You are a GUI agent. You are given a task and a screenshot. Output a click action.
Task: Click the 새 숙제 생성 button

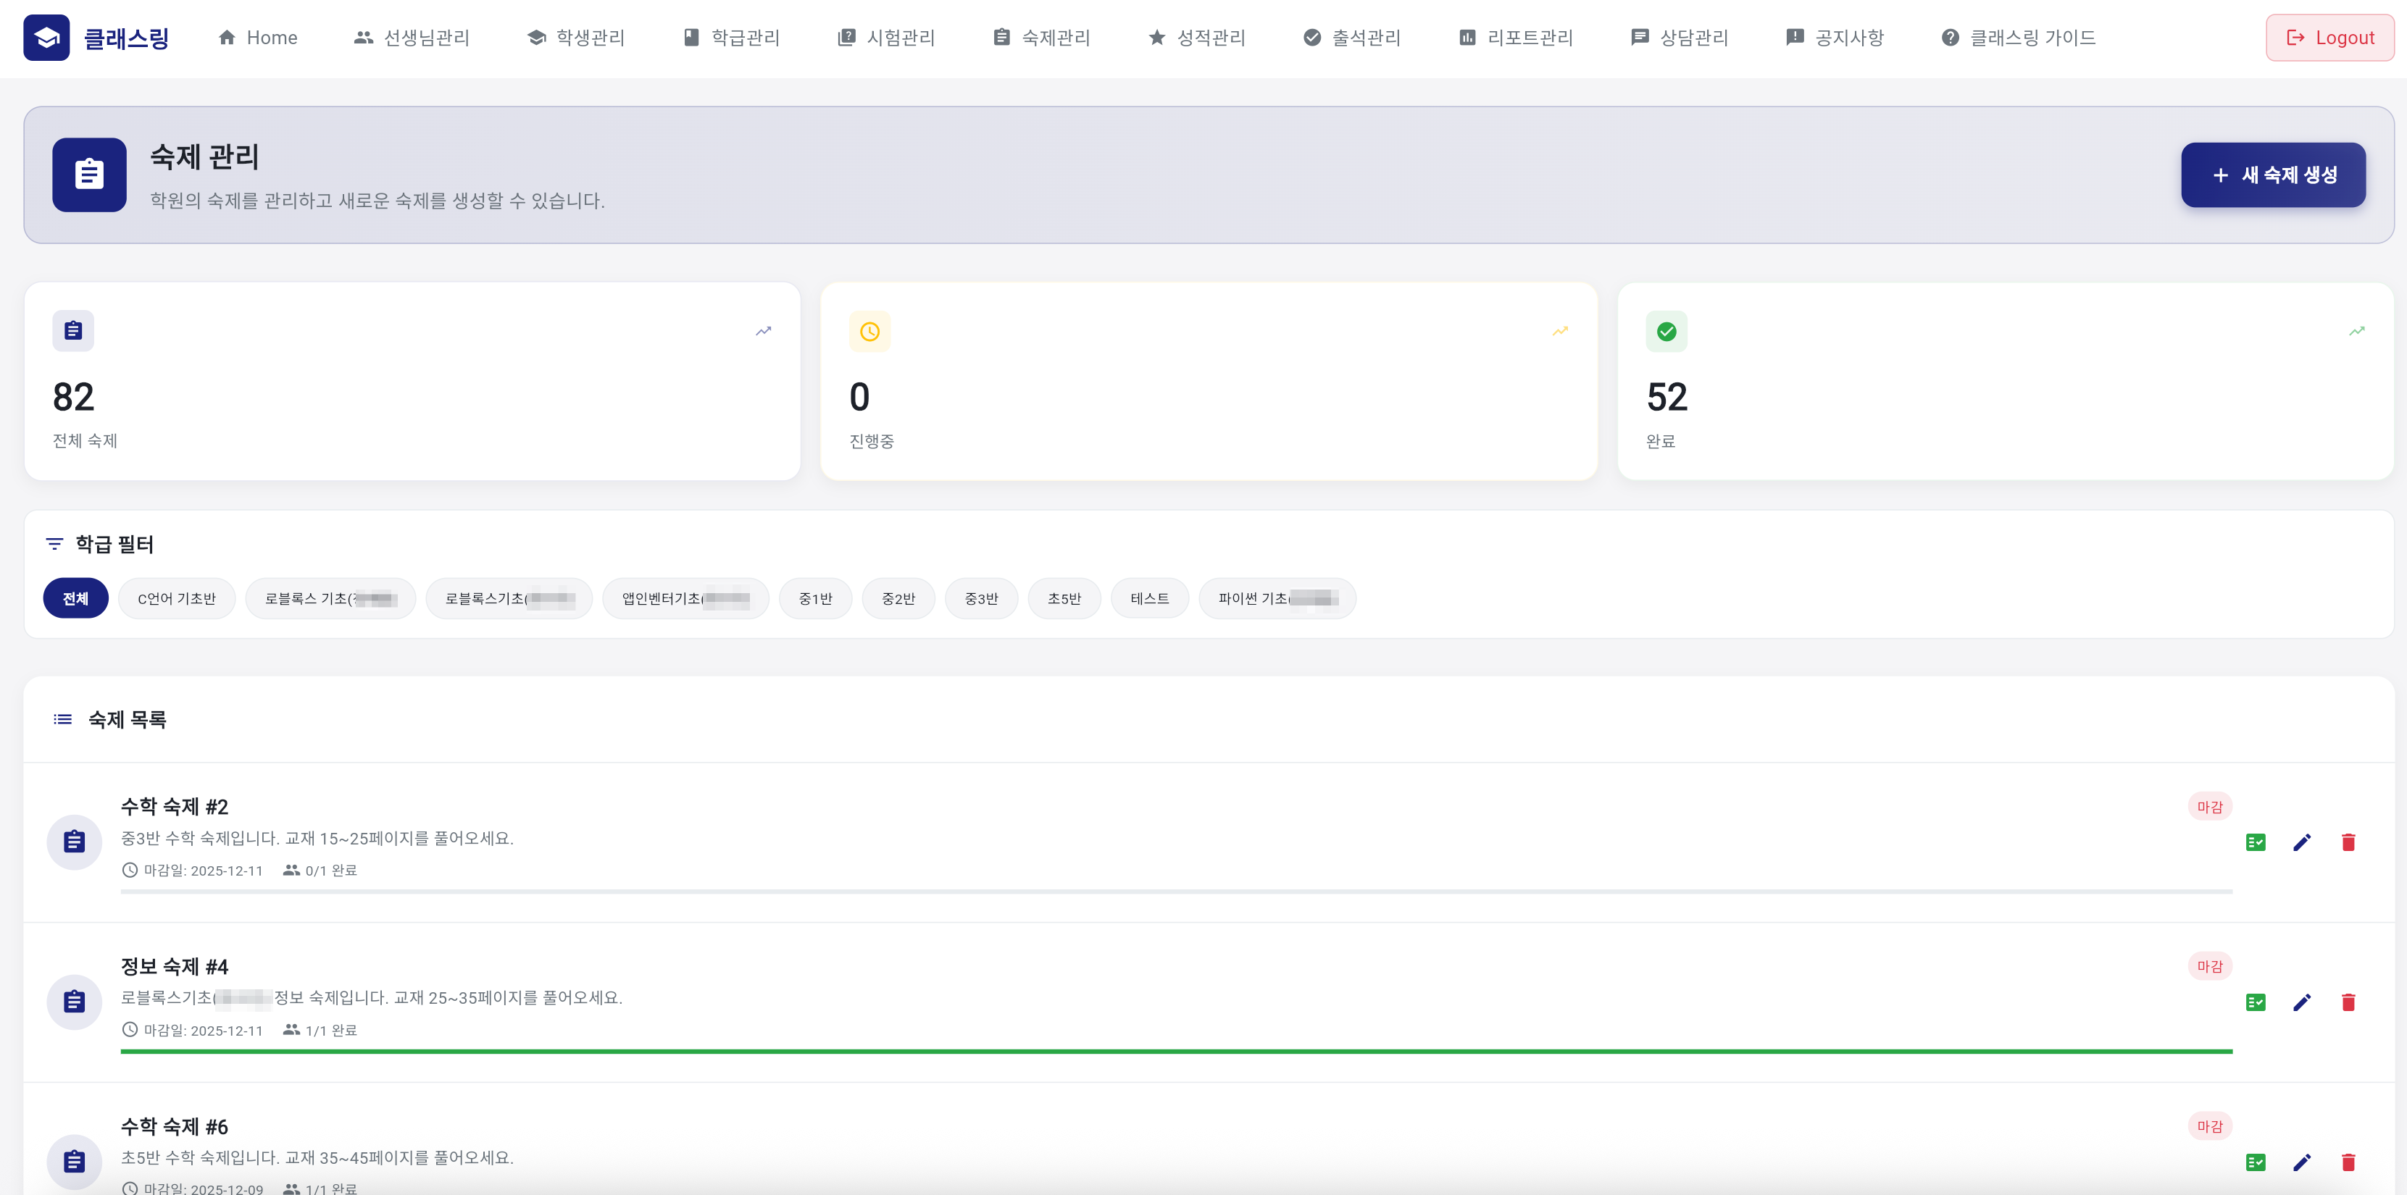click(x=2272, y=175)
